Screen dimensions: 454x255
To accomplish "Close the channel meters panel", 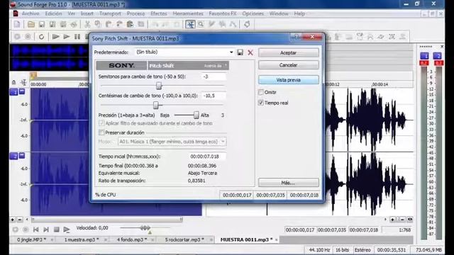I will (442, 47).
